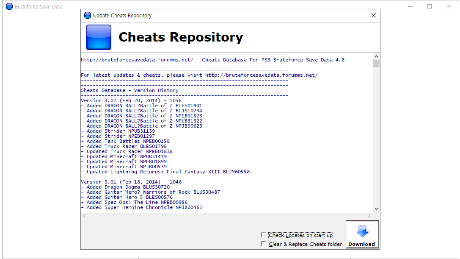Click the horizontal scrollbar right arrow
The width and height of the screenshot is (460, 259).
369,216
